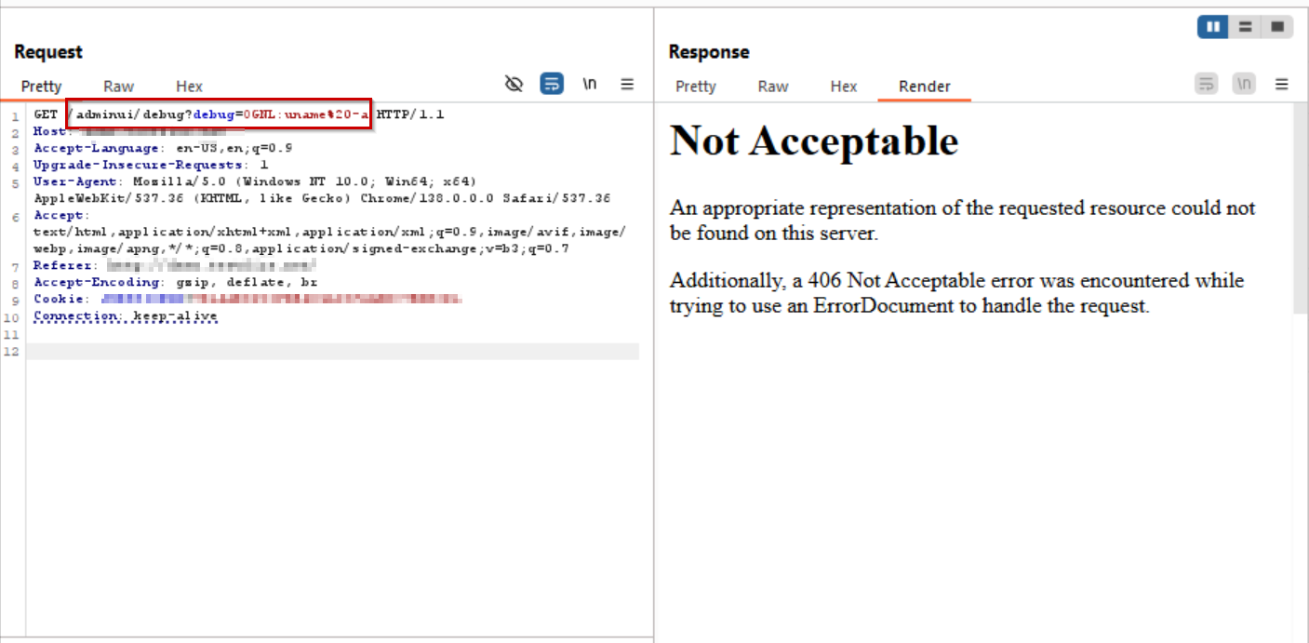The width and height of the screenshot is (1309, 643).
Task: Click the '406 Not Acceptable error' paragraph
Action: tap(956, 293)
